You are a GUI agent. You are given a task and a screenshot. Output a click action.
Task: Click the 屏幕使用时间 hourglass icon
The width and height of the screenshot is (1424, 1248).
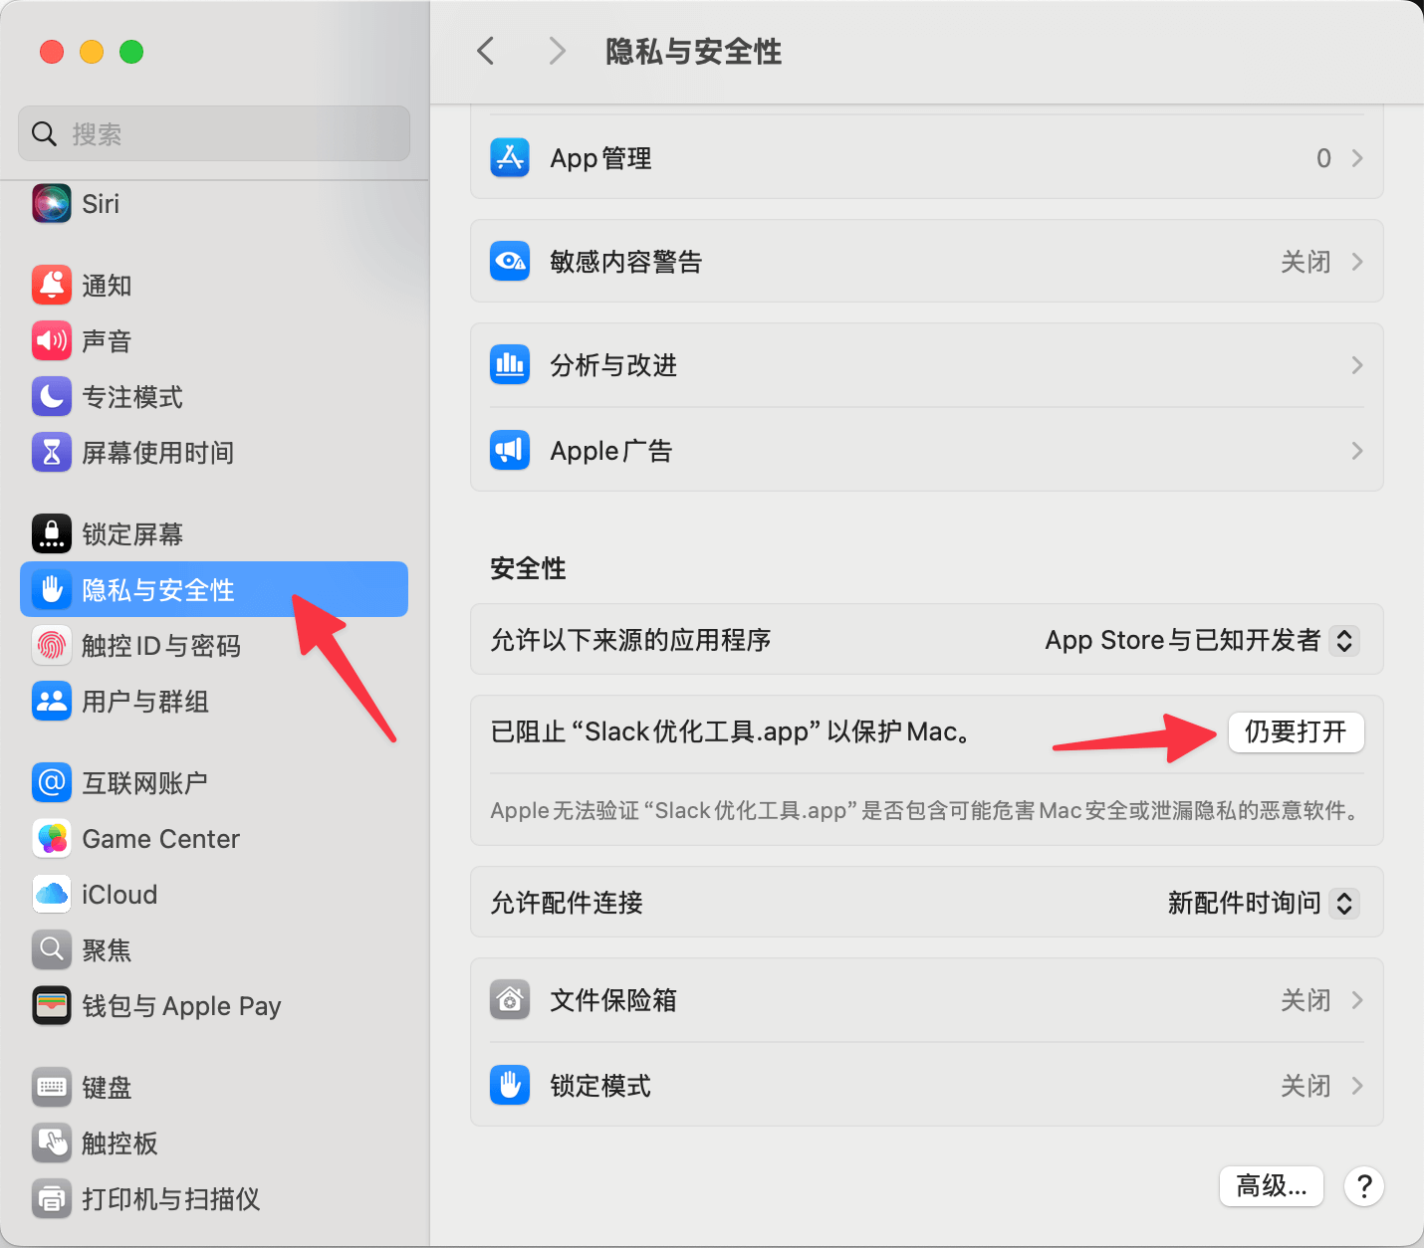click(52, 453)
